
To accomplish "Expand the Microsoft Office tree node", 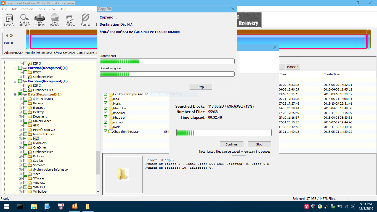I will tap(20, 134).
